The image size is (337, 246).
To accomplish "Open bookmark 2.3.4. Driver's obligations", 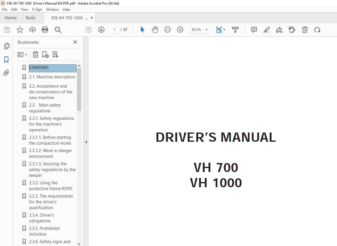I will pyautogui.click(x=41, y=218).
